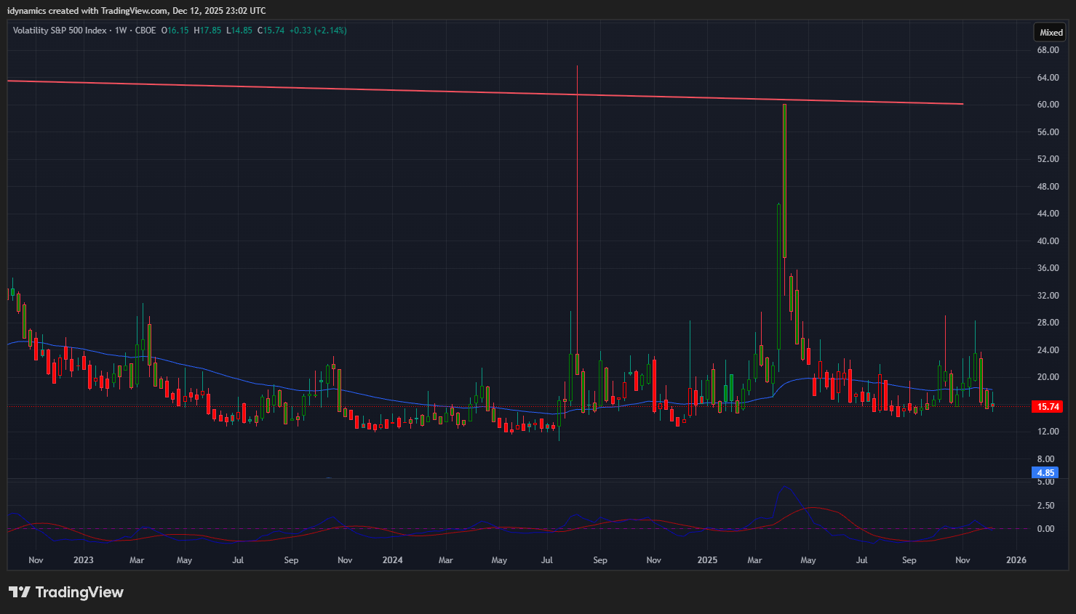Click the Mixed badge in the top-right corner
The image size is (1076, 614).
pos(1051,33)
